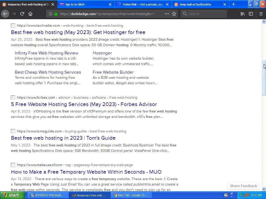Close the temporary free web hosting tab
266x199 pixels.
53,4
